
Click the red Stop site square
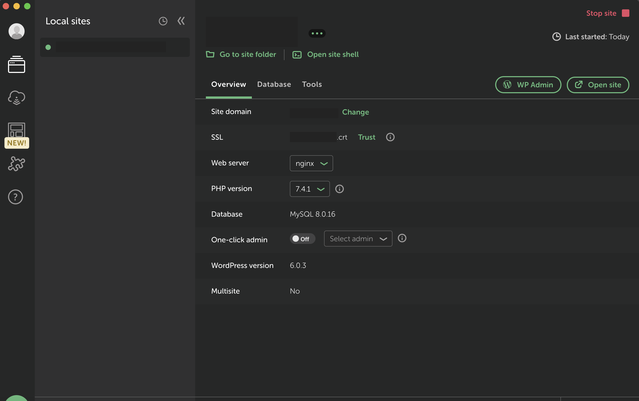click(x=626, y=13)
